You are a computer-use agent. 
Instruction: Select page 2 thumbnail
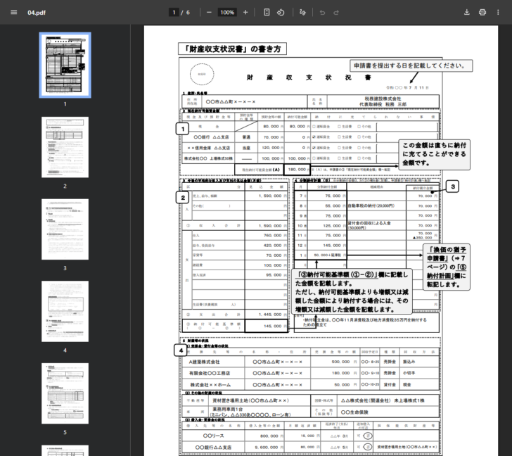pos(65,147)
